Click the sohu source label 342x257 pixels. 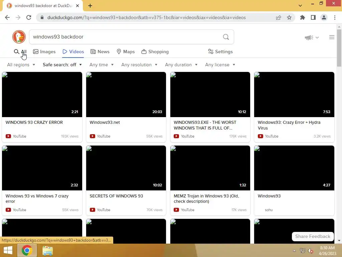[269, 210]
